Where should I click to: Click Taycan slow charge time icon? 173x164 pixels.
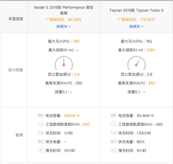(x=114, y=150)
